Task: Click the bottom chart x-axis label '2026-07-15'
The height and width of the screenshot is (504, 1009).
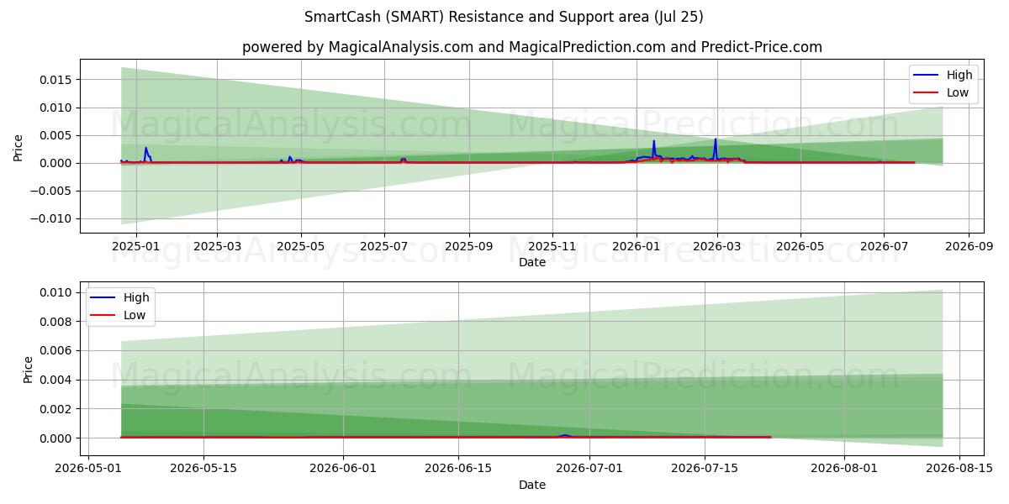Action: [x=703, y=470]
